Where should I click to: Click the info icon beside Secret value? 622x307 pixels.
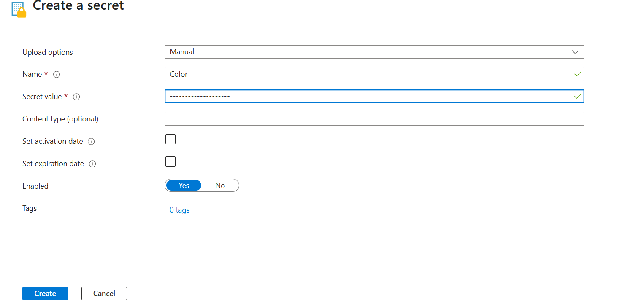pos(76,97)
